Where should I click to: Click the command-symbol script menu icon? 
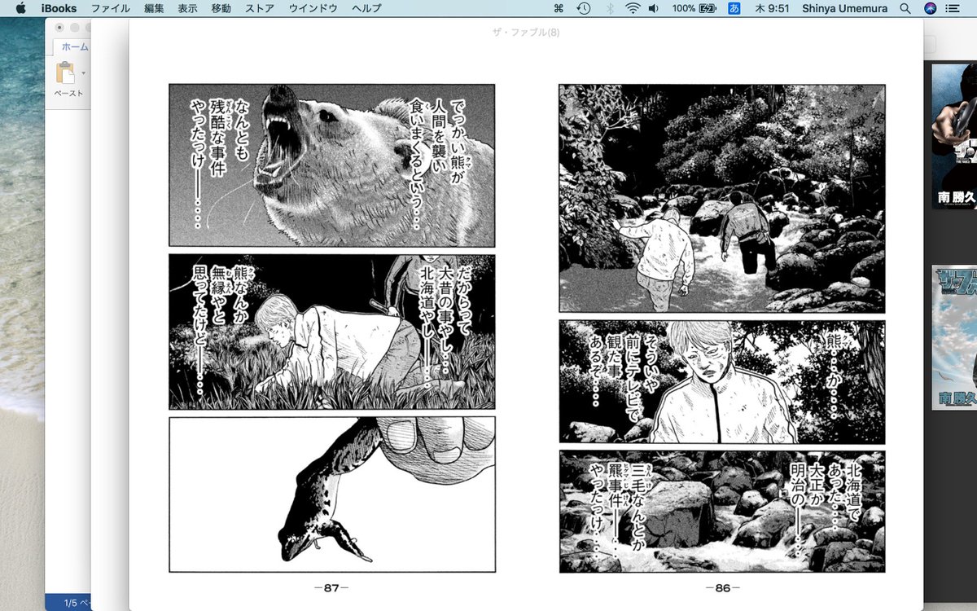point(559,8)
